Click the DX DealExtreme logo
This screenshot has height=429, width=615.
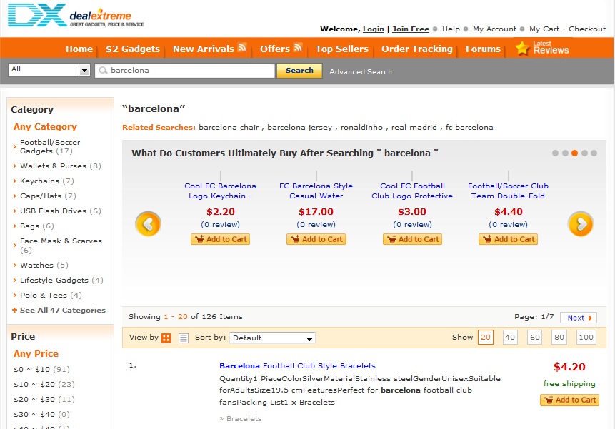tap(76, 15)
